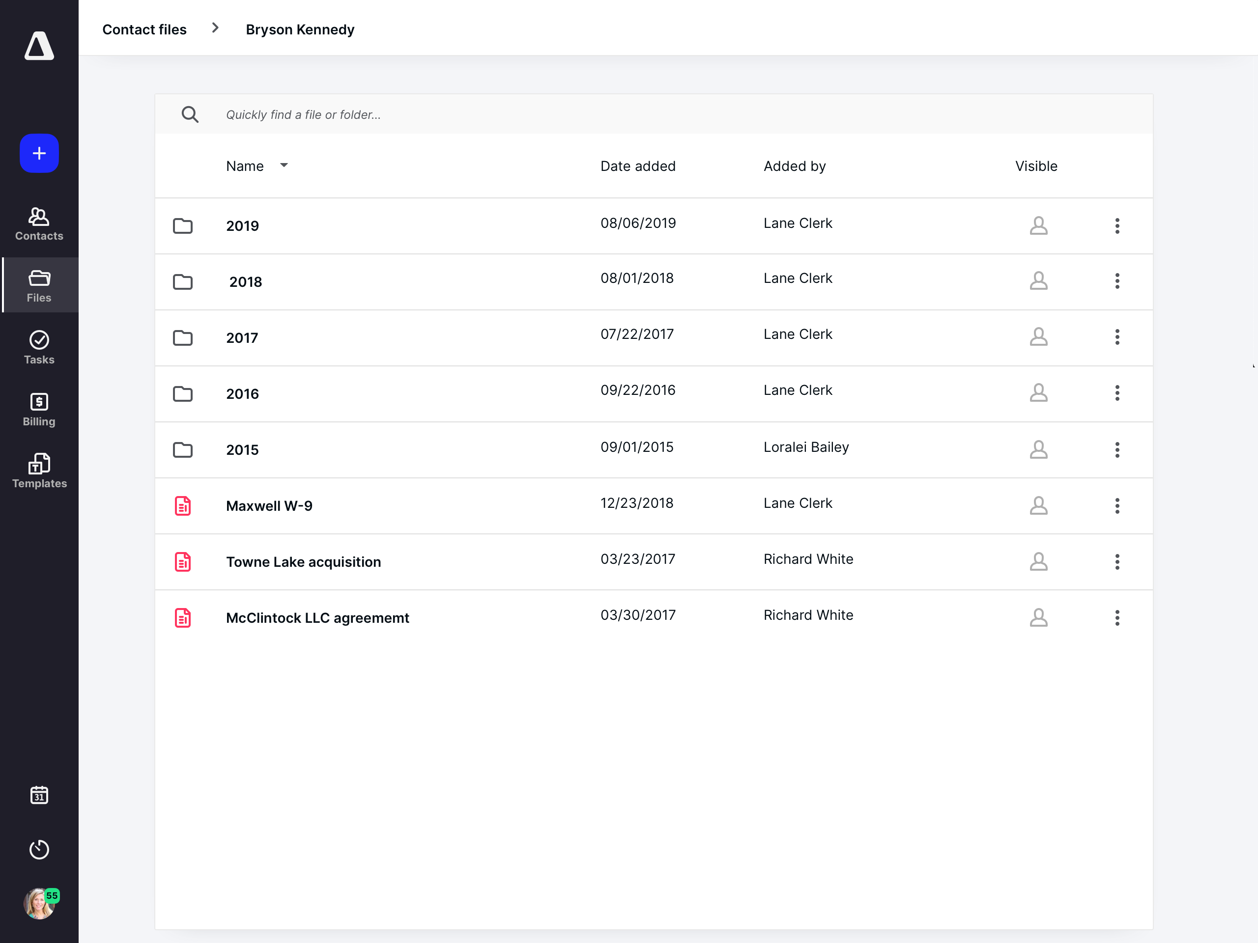Toggle visibility for Towne Lake acquisition
This screenshot has width=1258, height=943.
pos(1038,561)
